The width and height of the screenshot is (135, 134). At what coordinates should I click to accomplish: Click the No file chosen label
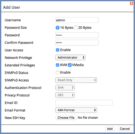(88, 117)
